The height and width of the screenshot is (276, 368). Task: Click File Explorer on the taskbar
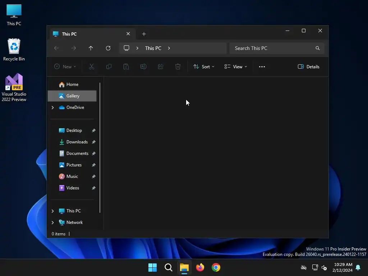point(184,267)
